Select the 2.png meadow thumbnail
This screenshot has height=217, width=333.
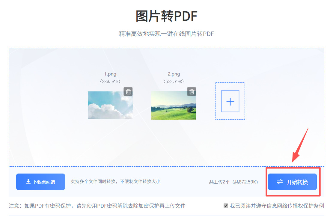[x=174, y=105]
